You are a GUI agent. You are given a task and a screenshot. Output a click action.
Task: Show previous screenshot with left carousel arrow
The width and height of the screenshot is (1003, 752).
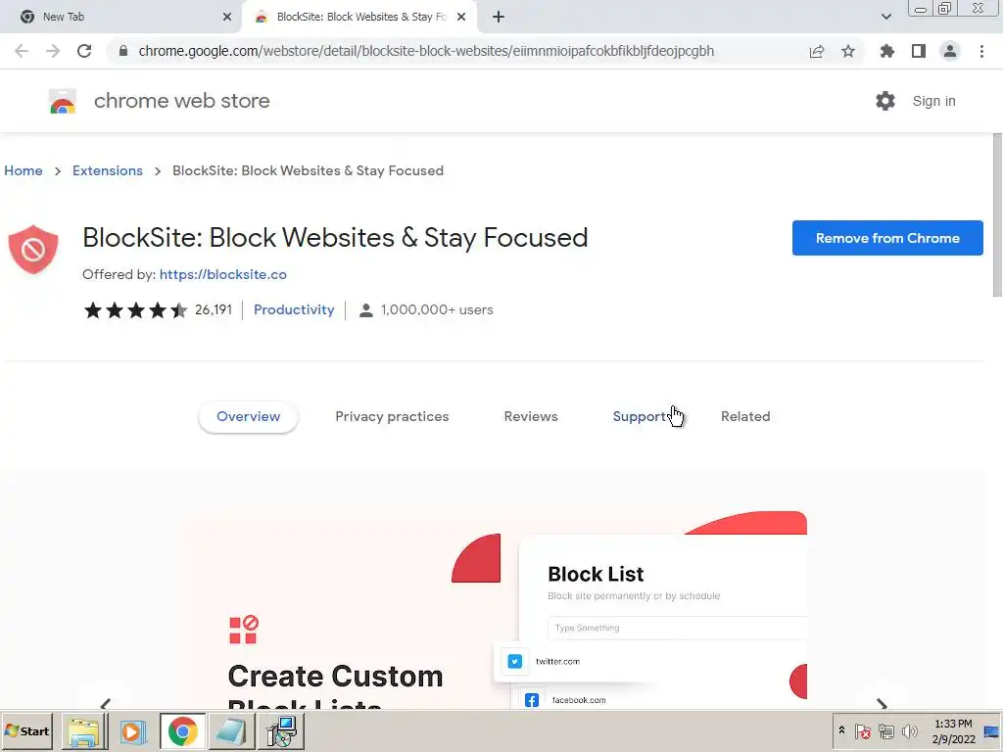106,704
